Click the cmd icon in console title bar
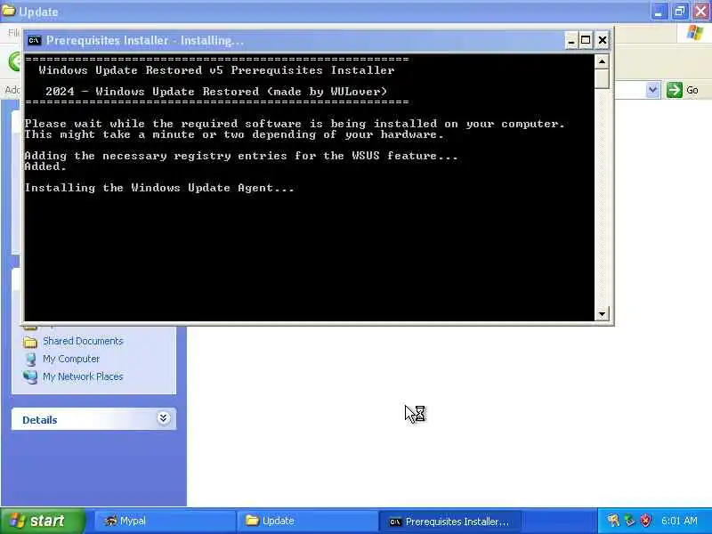The height and width of the screenshot is (534, 712). tap(34, 40)
